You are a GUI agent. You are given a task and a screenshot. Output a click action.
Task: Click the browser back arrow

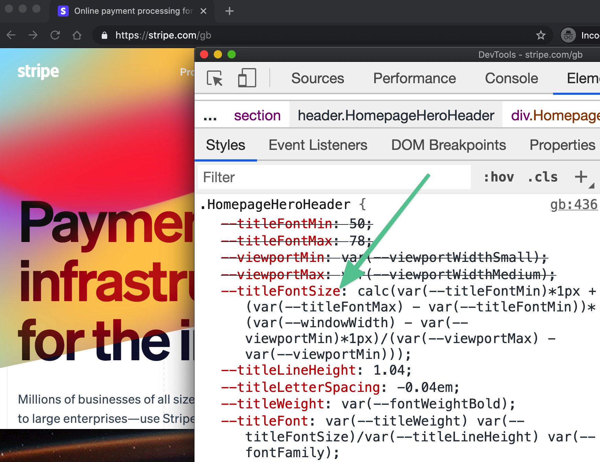(x=11, y=35)
